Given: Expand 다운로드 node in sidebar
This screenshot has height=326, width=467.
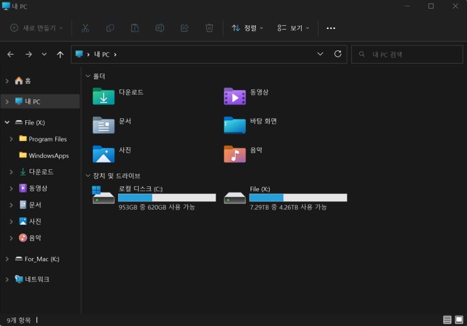Looking at the screenshot, I should [x=11, y=172].
